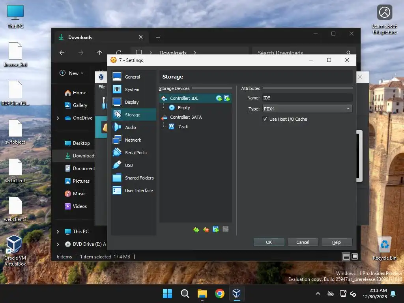Open Audio settings category
This screenshot has width=404, height=303.
click(133, 127)
